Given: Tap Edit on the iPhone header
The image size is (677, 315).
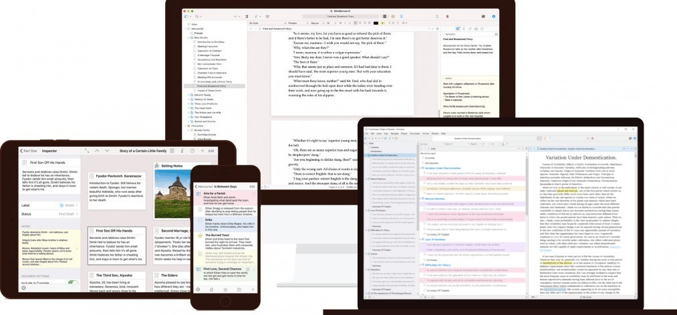Looking at the screenshot, I should click(x=252, y=187).
